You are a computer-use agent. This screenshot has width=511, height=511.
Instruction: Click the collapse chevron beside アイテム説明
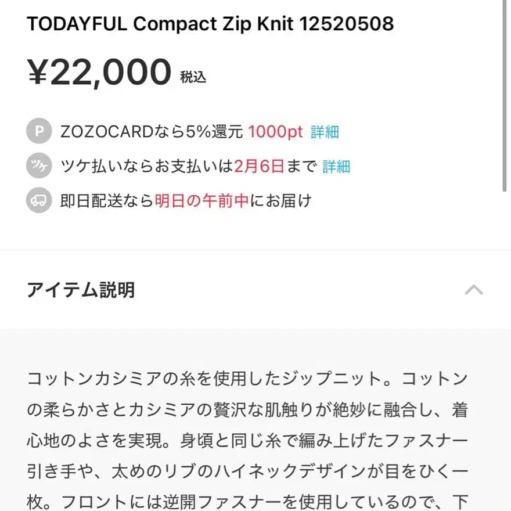pyautogui.click(x=475, y=290)
